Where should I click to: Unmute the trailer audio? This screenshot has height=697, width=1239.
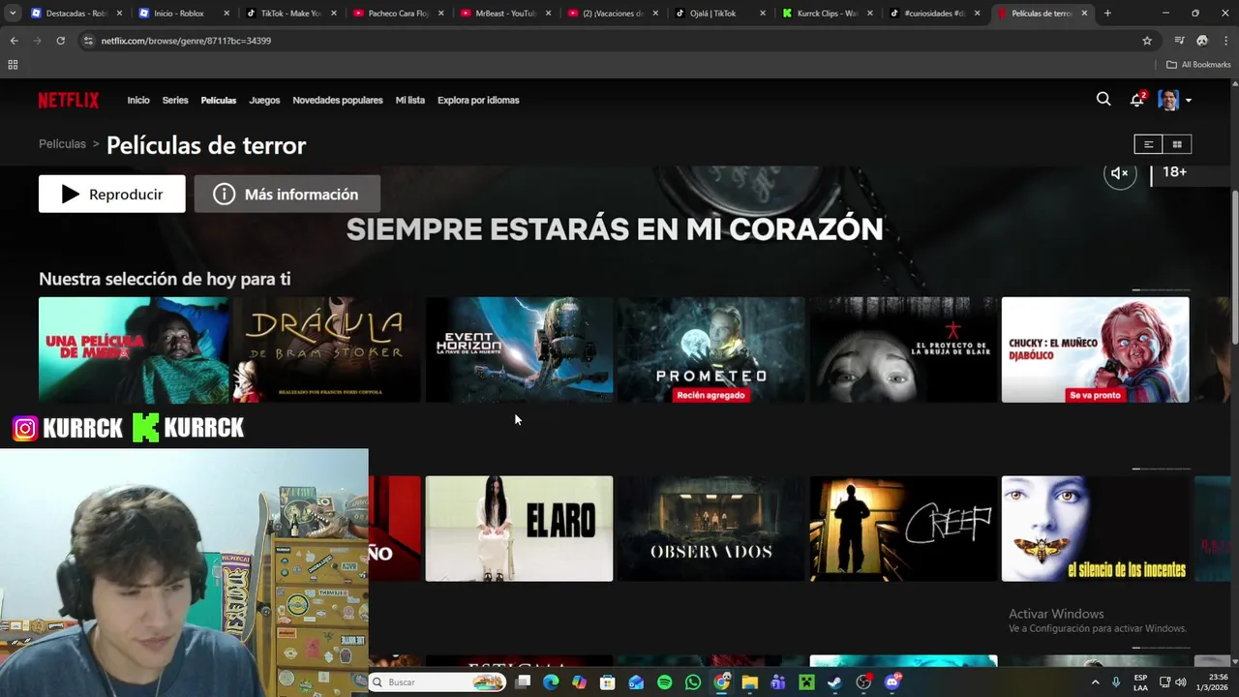pyautogui.click(x=1120, y=173)
